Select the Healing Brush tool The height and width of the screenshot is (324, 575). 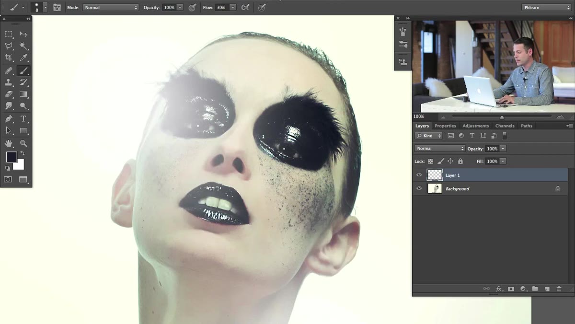tap(9, 70)
